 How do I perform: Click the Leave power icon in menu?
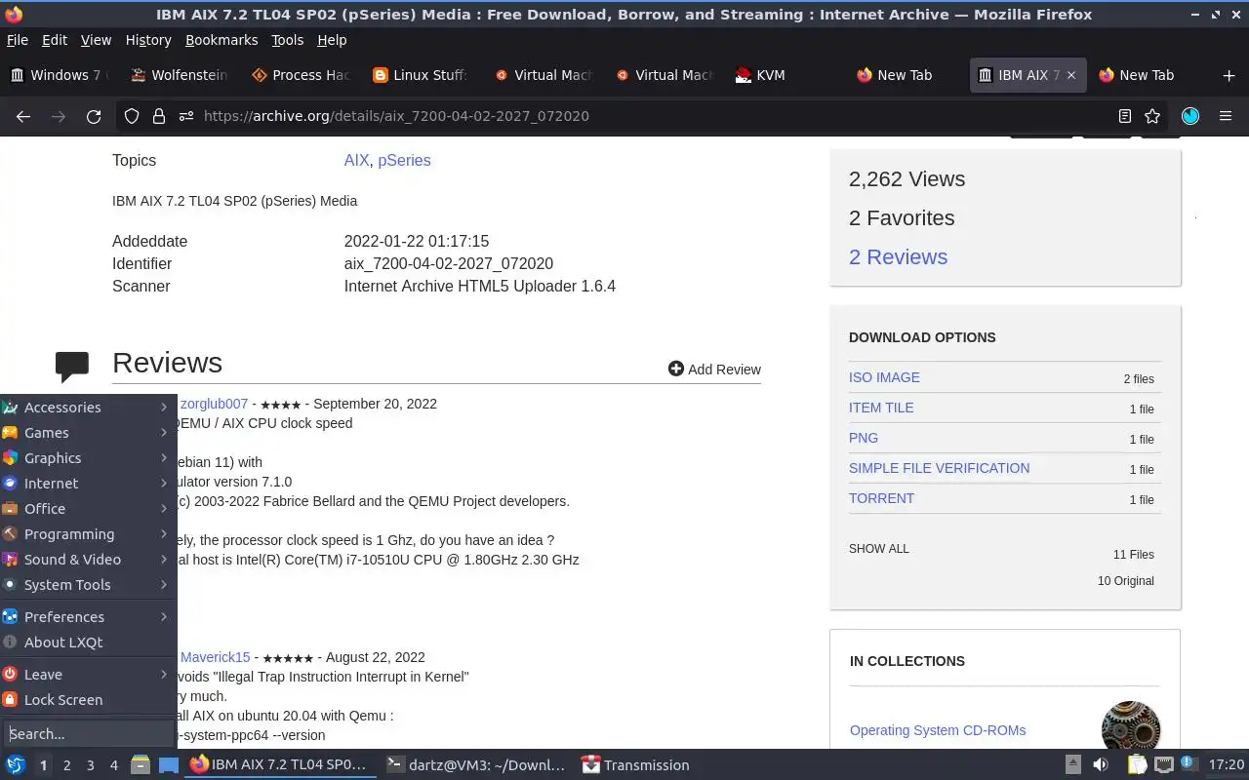[x=10, y=675]
